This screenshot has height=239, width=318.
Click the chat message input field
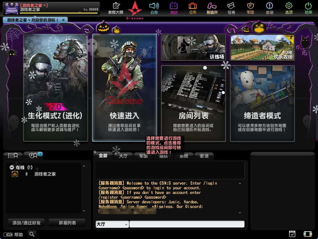click(x=186, y=224)
